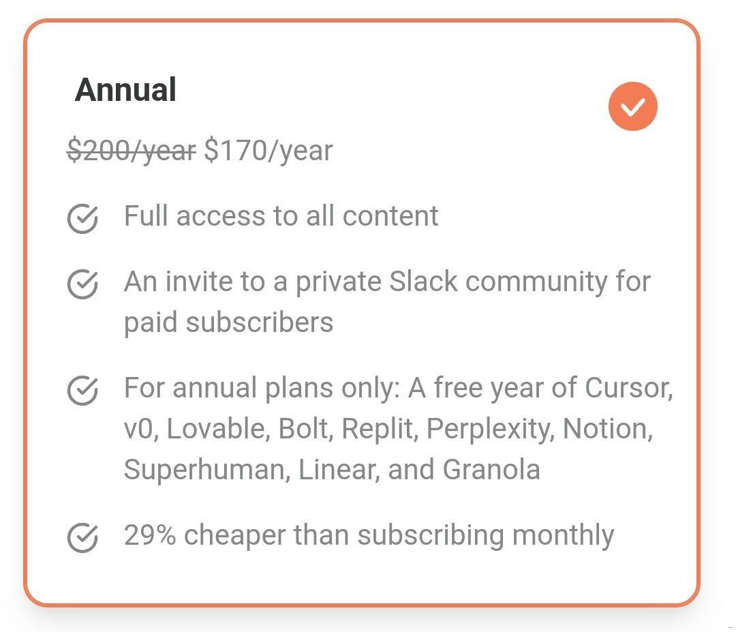Click the word Granola in perks
Viewport: 736px width, 632px height.
(491, 470)
